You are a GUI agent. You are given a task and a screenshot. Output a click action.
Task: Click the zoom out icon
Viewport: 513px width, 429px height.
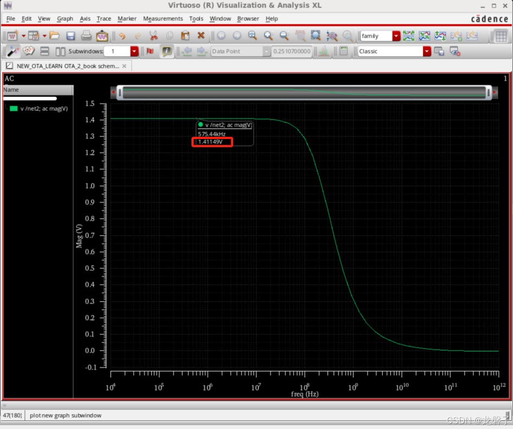tap(284, 36)
